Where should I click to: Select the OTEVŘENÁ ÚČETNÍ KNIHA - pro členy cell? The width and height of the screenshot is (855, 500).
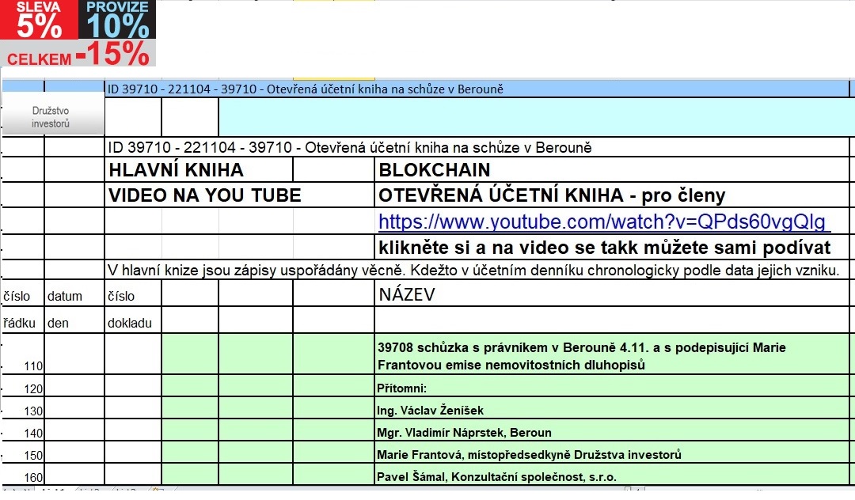tap(612, 195)
